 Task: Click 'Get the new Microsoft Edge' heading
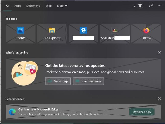(38, 109)
